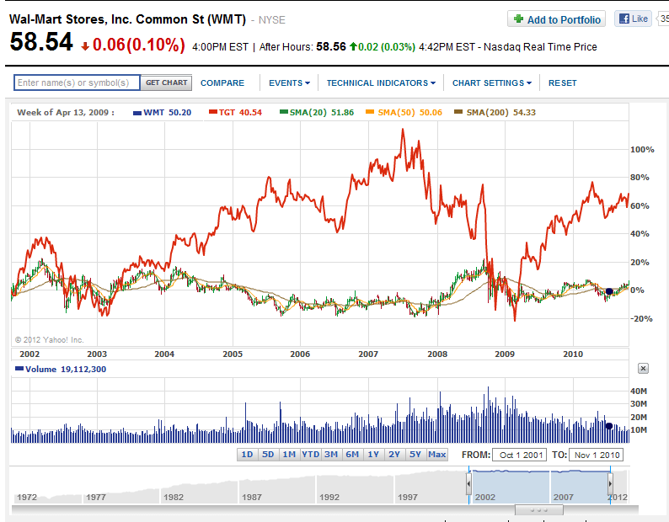Click the red down arrow price change icon

(85, 46)
